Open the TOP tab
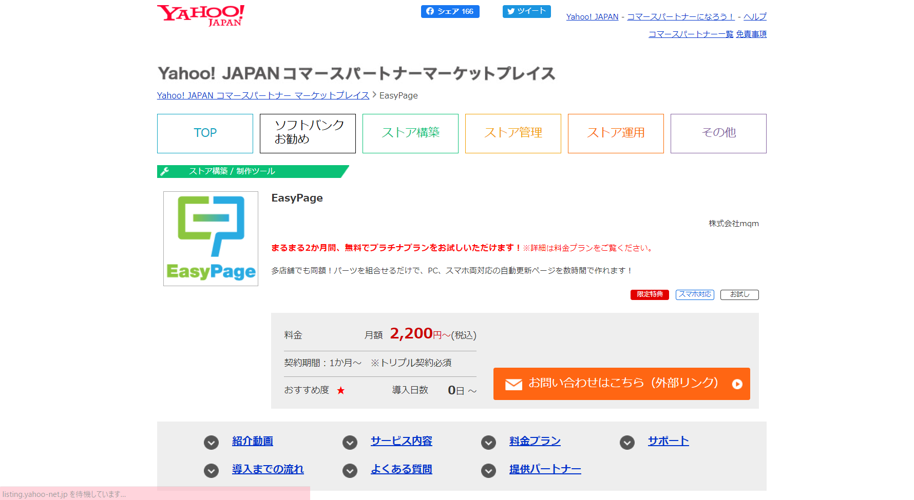 [205, 133]
